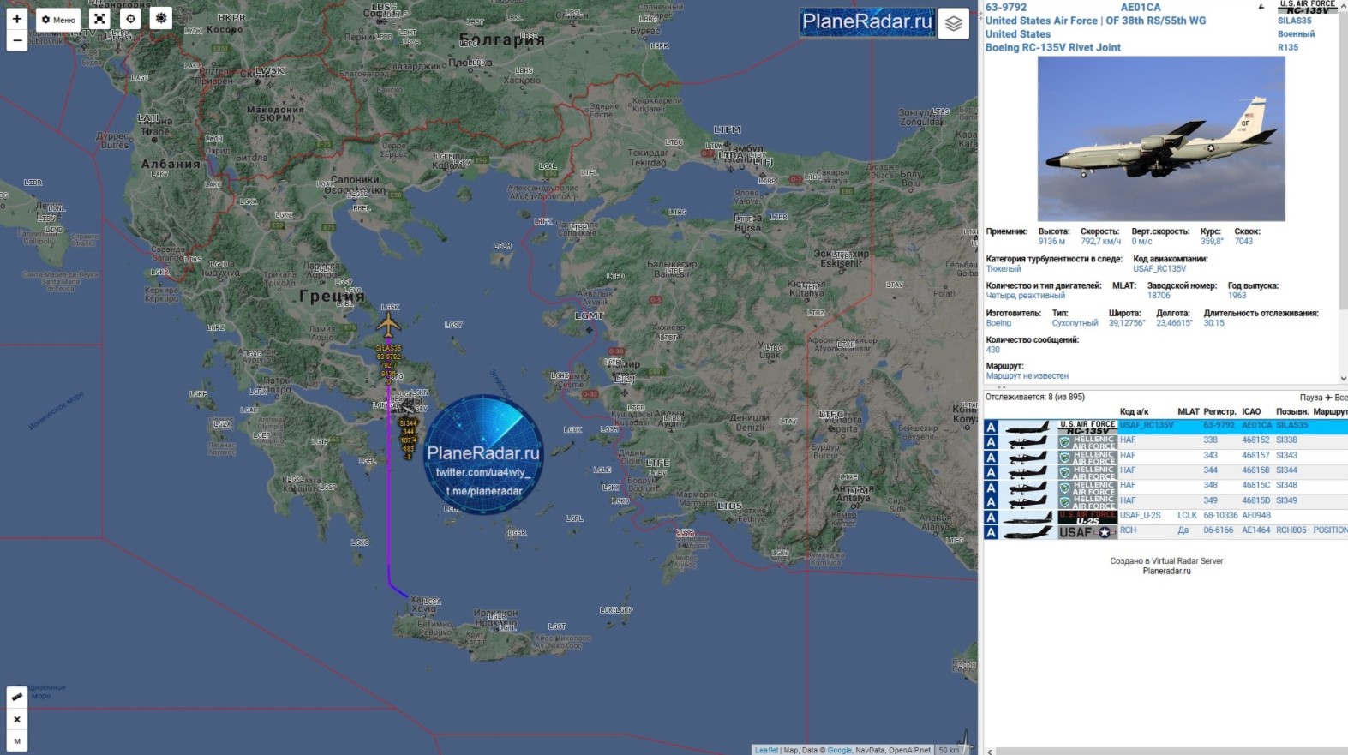Click the Долгота value 23,46615°
1348x755 pixels.
(x=1174, y=323)
